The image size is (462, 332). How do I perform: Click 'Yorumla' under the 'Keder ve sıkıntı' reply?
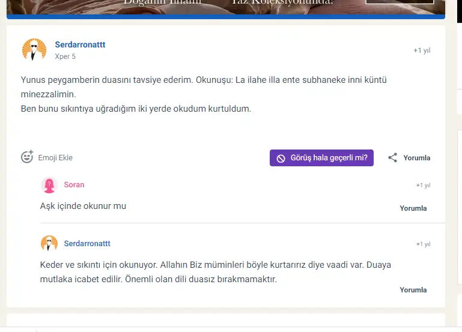413,290
